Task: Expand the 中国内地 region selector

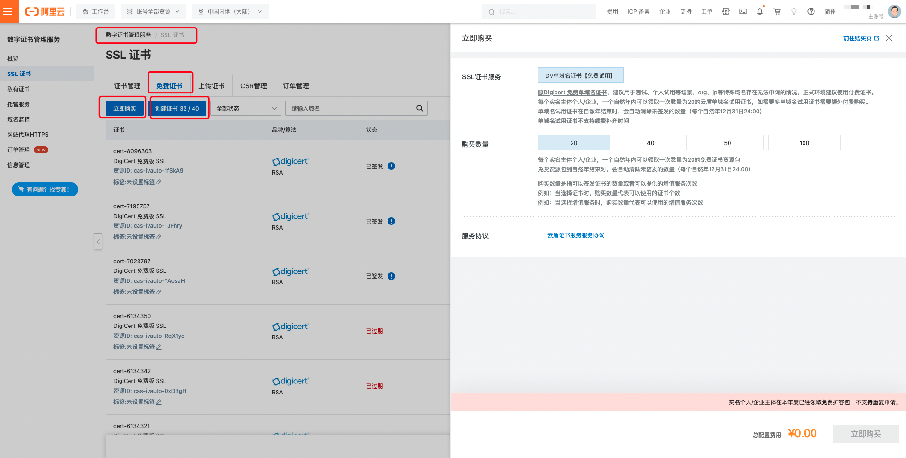Action: 230,11
